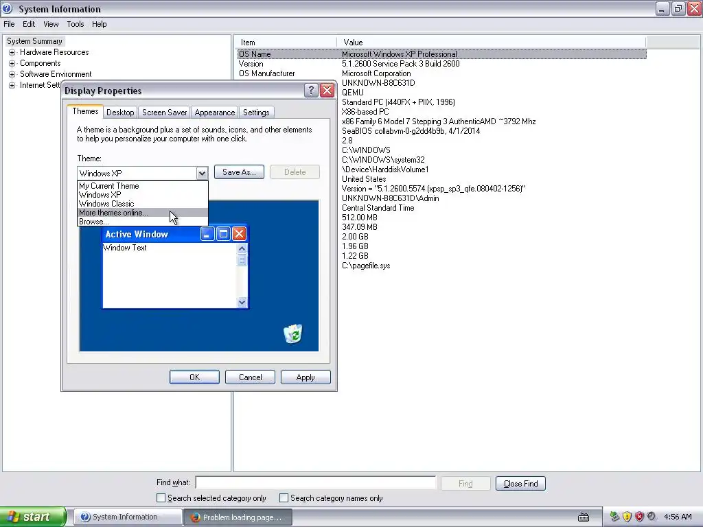Switch to System Information taskbar button

click(x=127, y=517)
